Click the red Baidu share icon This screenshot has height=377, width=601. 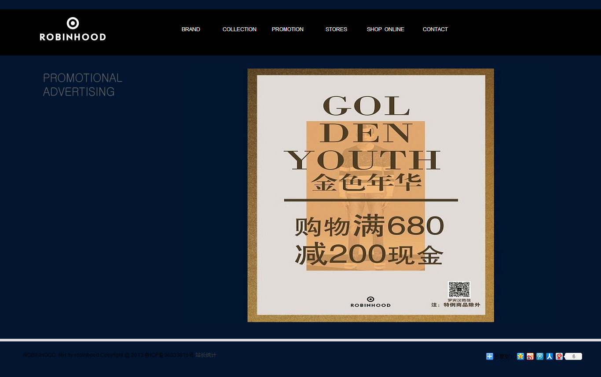pos(559,356)
